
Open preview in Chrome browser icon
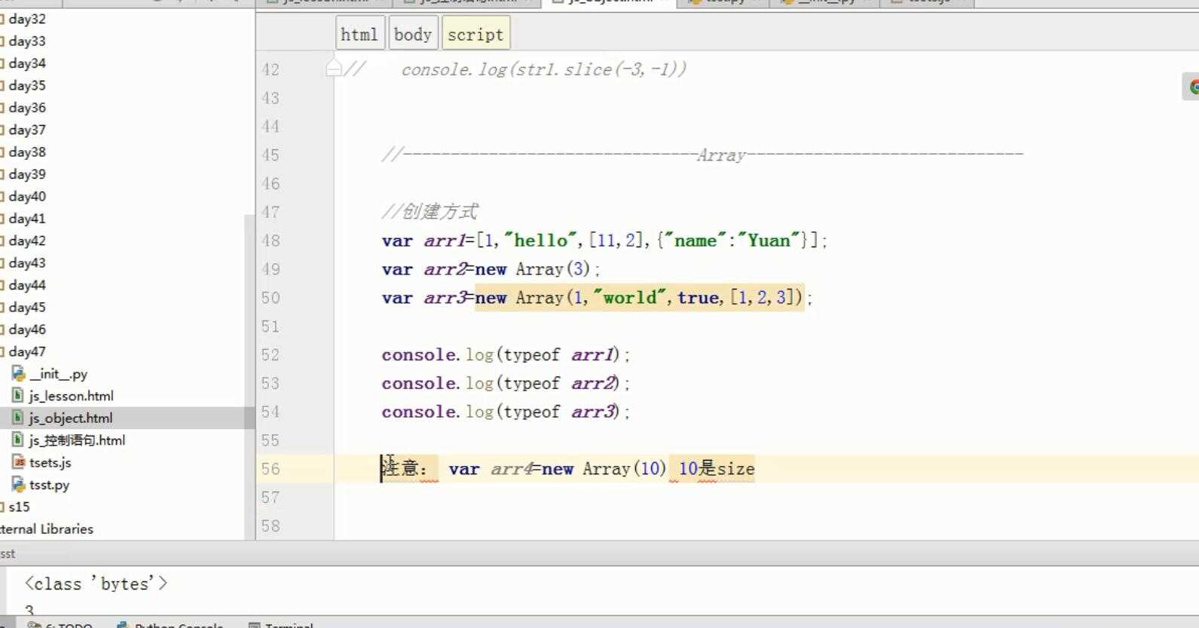1193,87
